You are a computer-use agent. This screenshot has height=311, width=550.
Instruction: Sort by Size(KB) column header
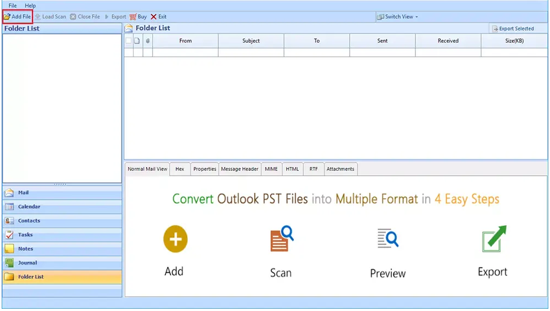click(514, 41)
